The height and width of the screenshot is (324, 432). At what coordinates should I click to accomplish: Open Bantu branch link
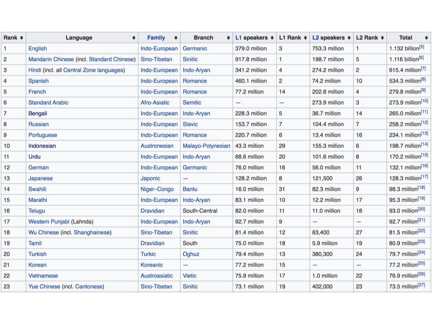click(190, 189)
